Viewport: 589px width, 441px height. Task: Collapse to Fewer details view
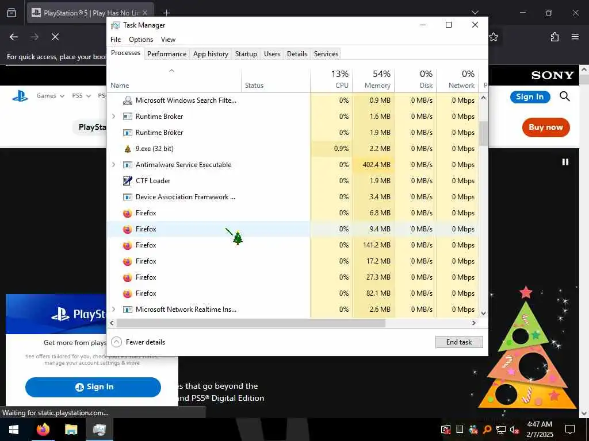tap(138, 342)
